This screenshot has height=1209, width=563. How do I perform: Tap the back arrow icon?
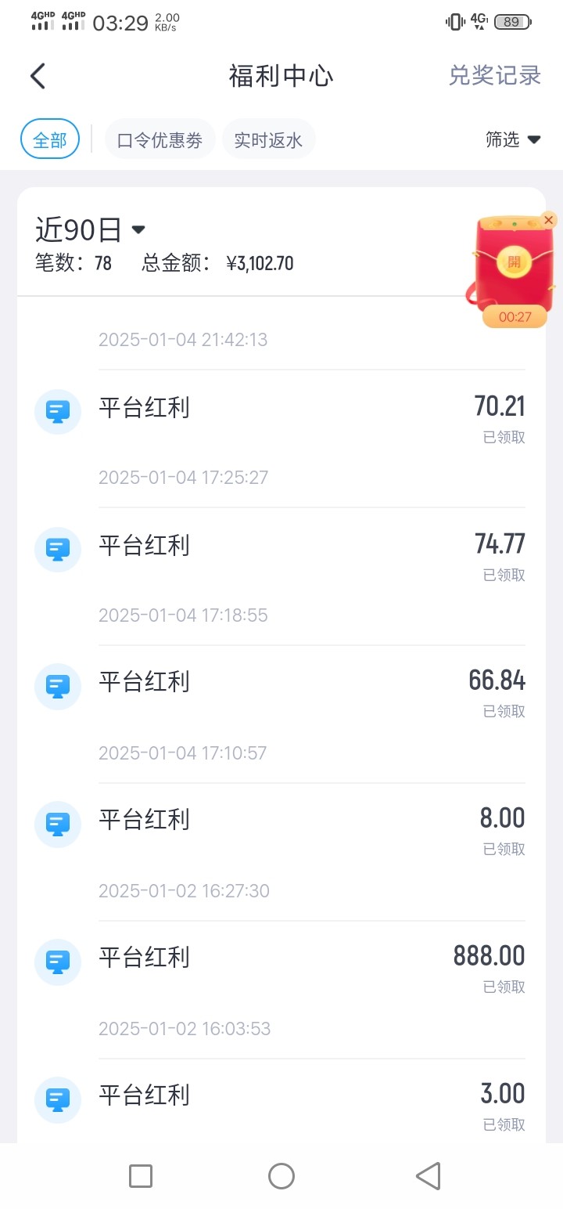[x=38, y=76]
